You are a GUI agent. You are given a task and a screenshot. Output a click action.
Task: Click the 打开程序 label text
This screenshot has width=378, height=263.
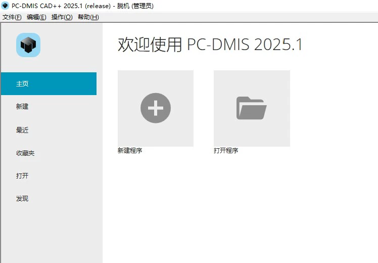coord(226,151)
